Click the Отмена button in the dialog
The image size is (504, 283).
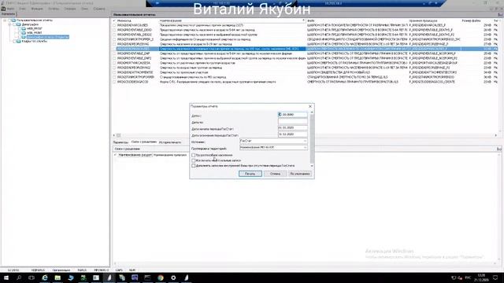[x=275, y=174]
